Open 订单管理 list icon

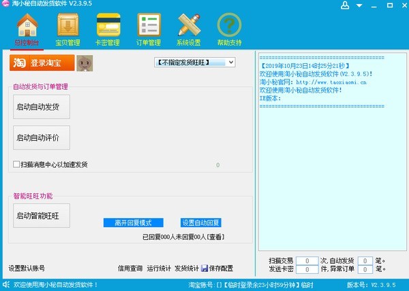coord(148,27)
